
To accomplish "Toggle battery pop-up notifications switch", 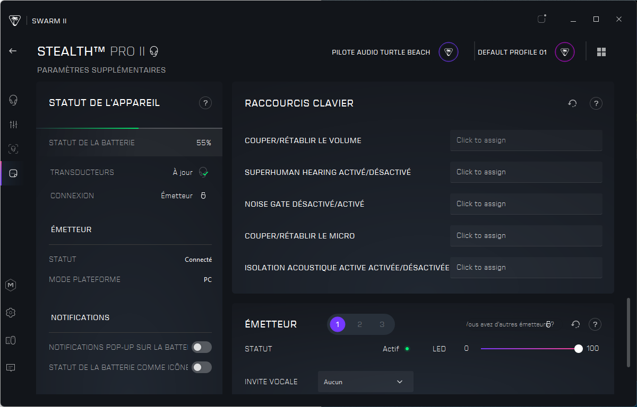I will pyautogui.click(x=202, y=347).
